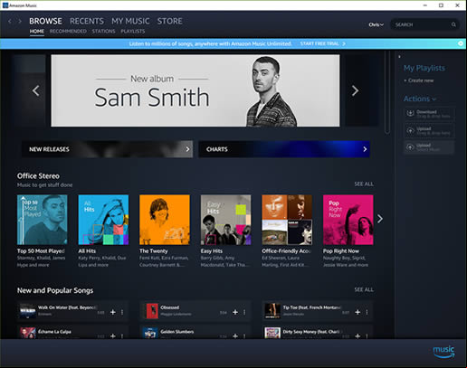Click the Download drag-and-drop action

tap(429, 114)
